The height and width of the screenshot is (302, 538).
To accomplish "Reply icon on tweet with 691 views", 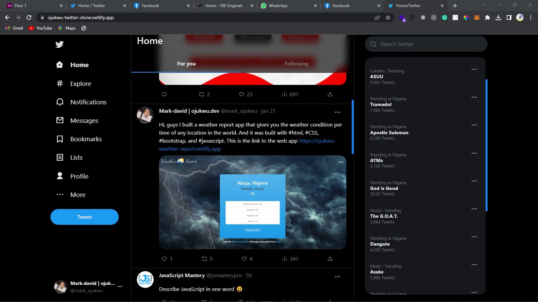I will pos(164,94).
